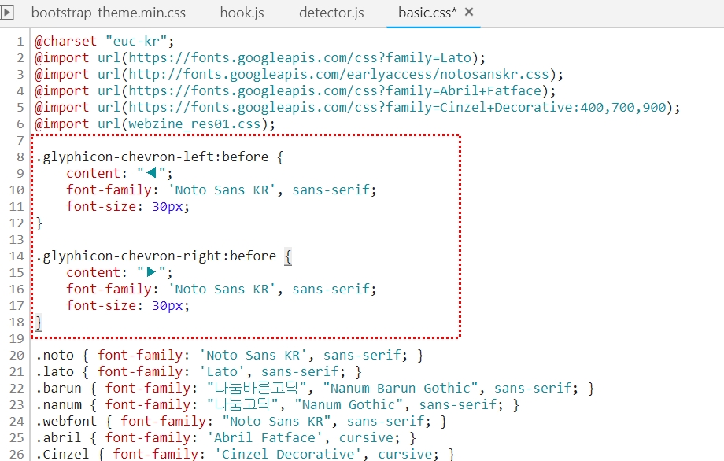Click the .Cinzel class selector on line 26
This screenshot has height=461, width=724.
click(62, 454)
